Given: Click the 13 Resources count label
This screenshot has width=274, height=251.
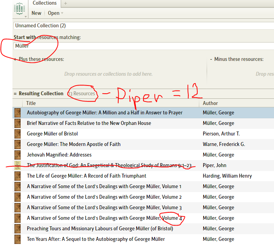Looking at the screenshot, I should (x=82, y=93).
